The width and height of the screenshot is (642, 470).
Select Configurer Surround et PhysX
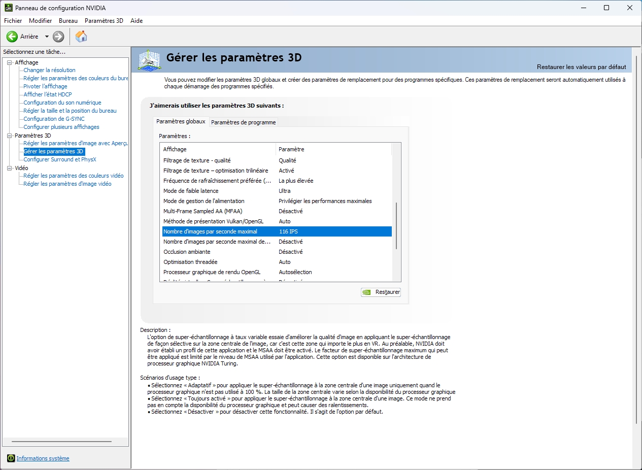click(x=60, y=159)
